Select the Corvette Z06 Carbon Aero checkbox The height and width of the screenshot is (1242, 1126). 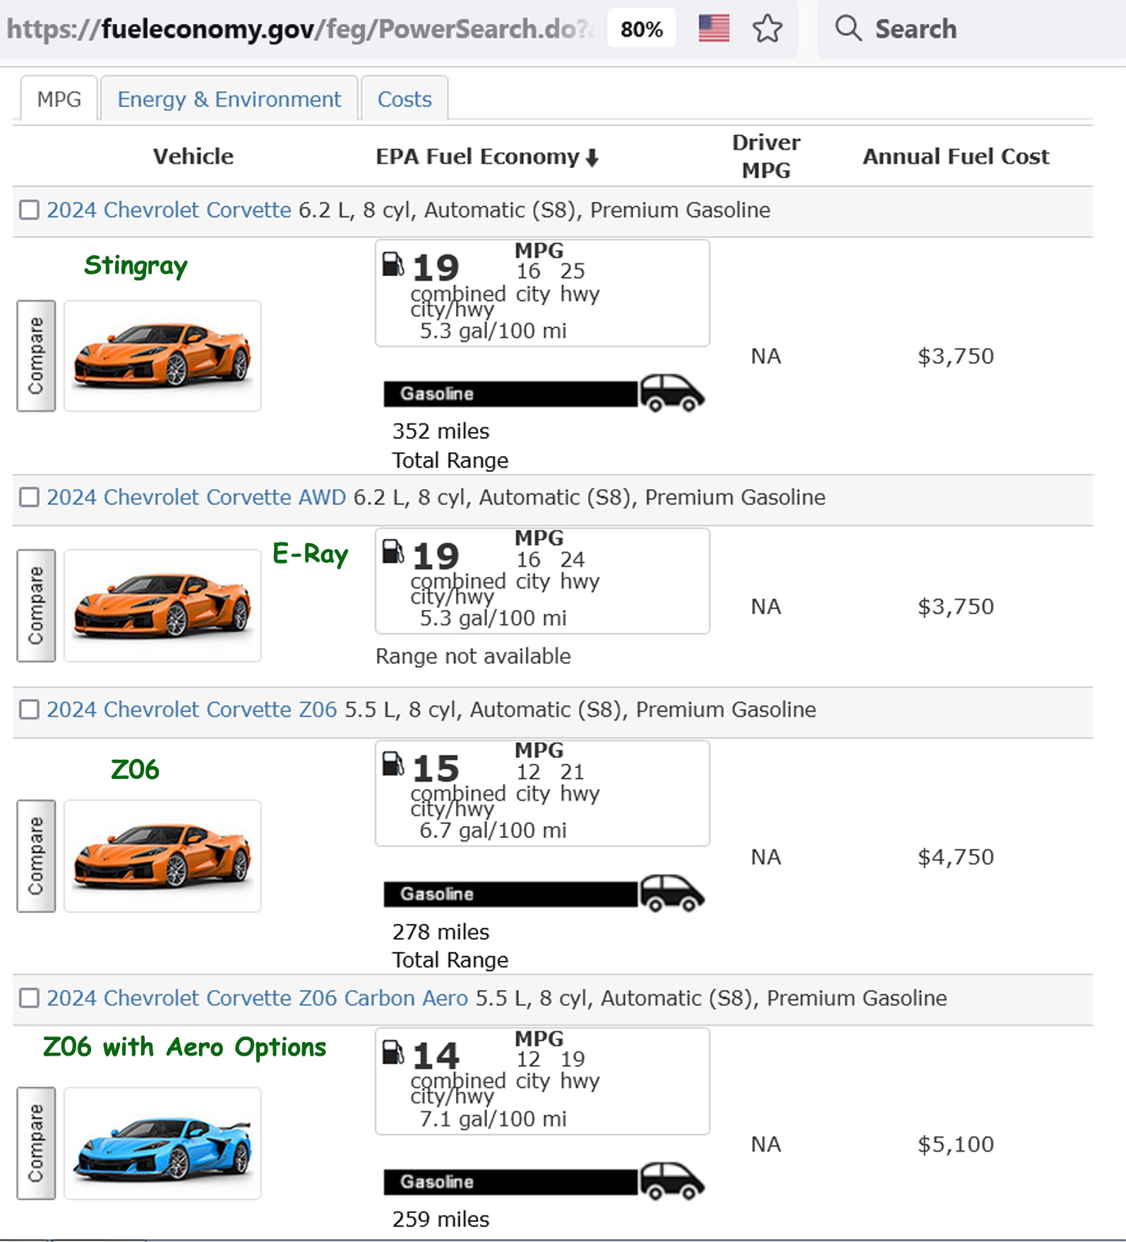[30, 998]
